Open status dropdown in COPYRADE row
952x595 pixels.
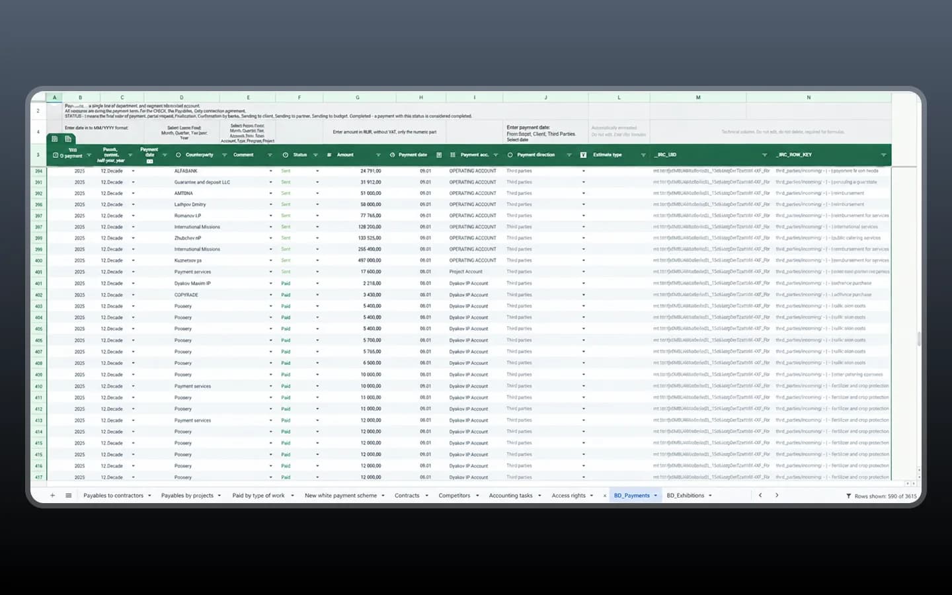317,295
